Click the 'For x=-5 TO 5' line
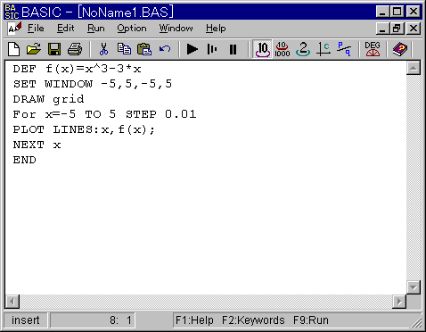This screenshot has width=426, height=332. coord(104,114)
